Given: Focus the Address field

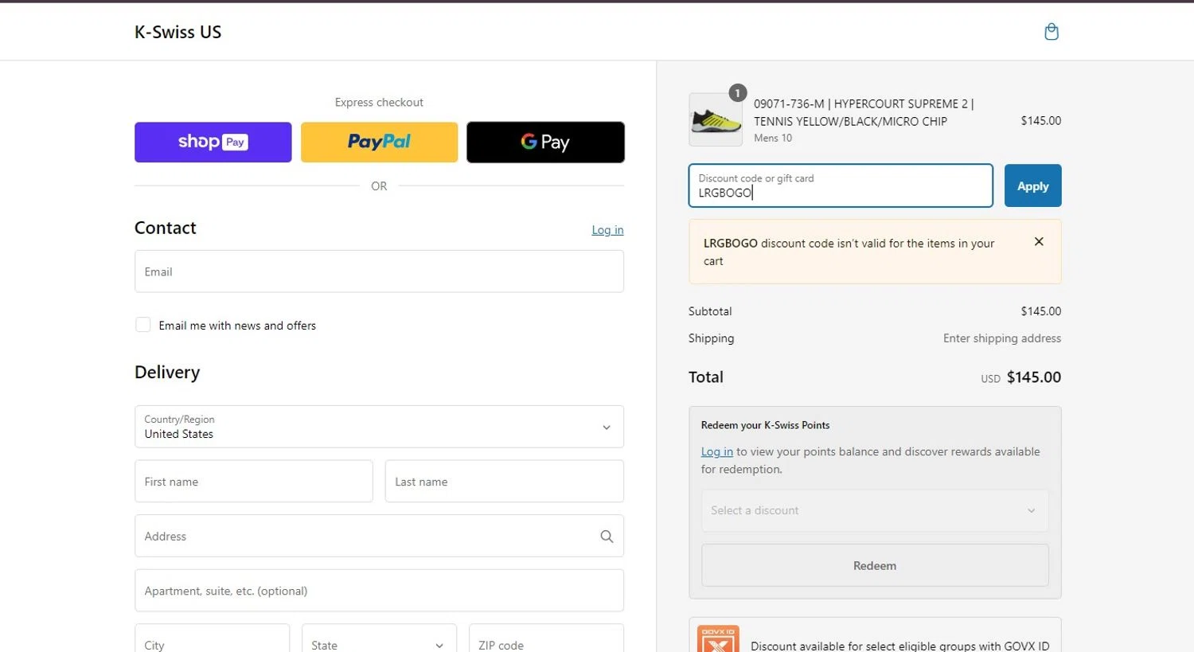Looking at the screenshot, I should [379, 536].
